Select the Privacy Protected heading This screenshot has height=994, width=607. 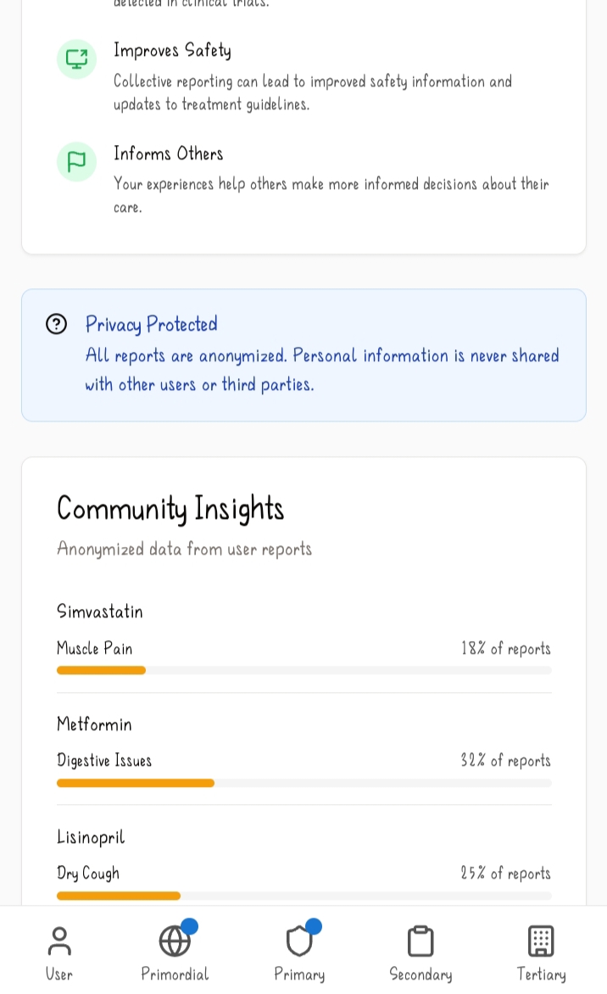pyautogui.click(x=151, y=324)
